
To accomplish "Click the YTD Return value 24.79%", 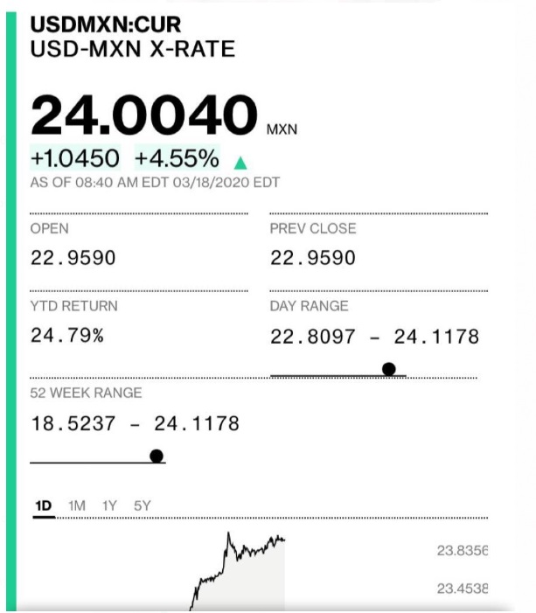I will click(x=67, y=336).
